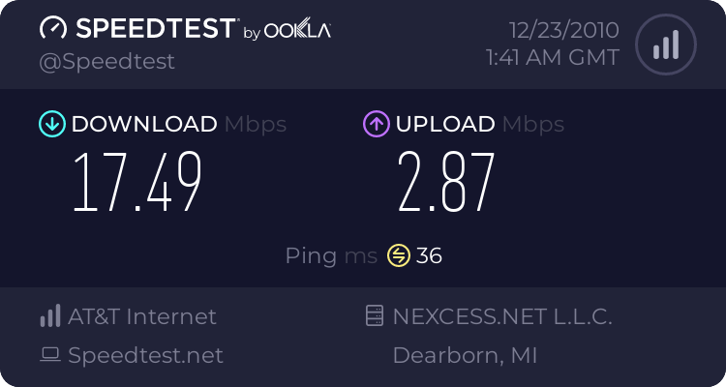726x387 pixels.
Task: Click the NEXCESS.NET L.L.C. server name
Action: [501, 316]
